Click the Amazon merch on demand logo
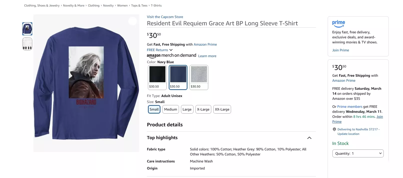 tap(171, 55)
